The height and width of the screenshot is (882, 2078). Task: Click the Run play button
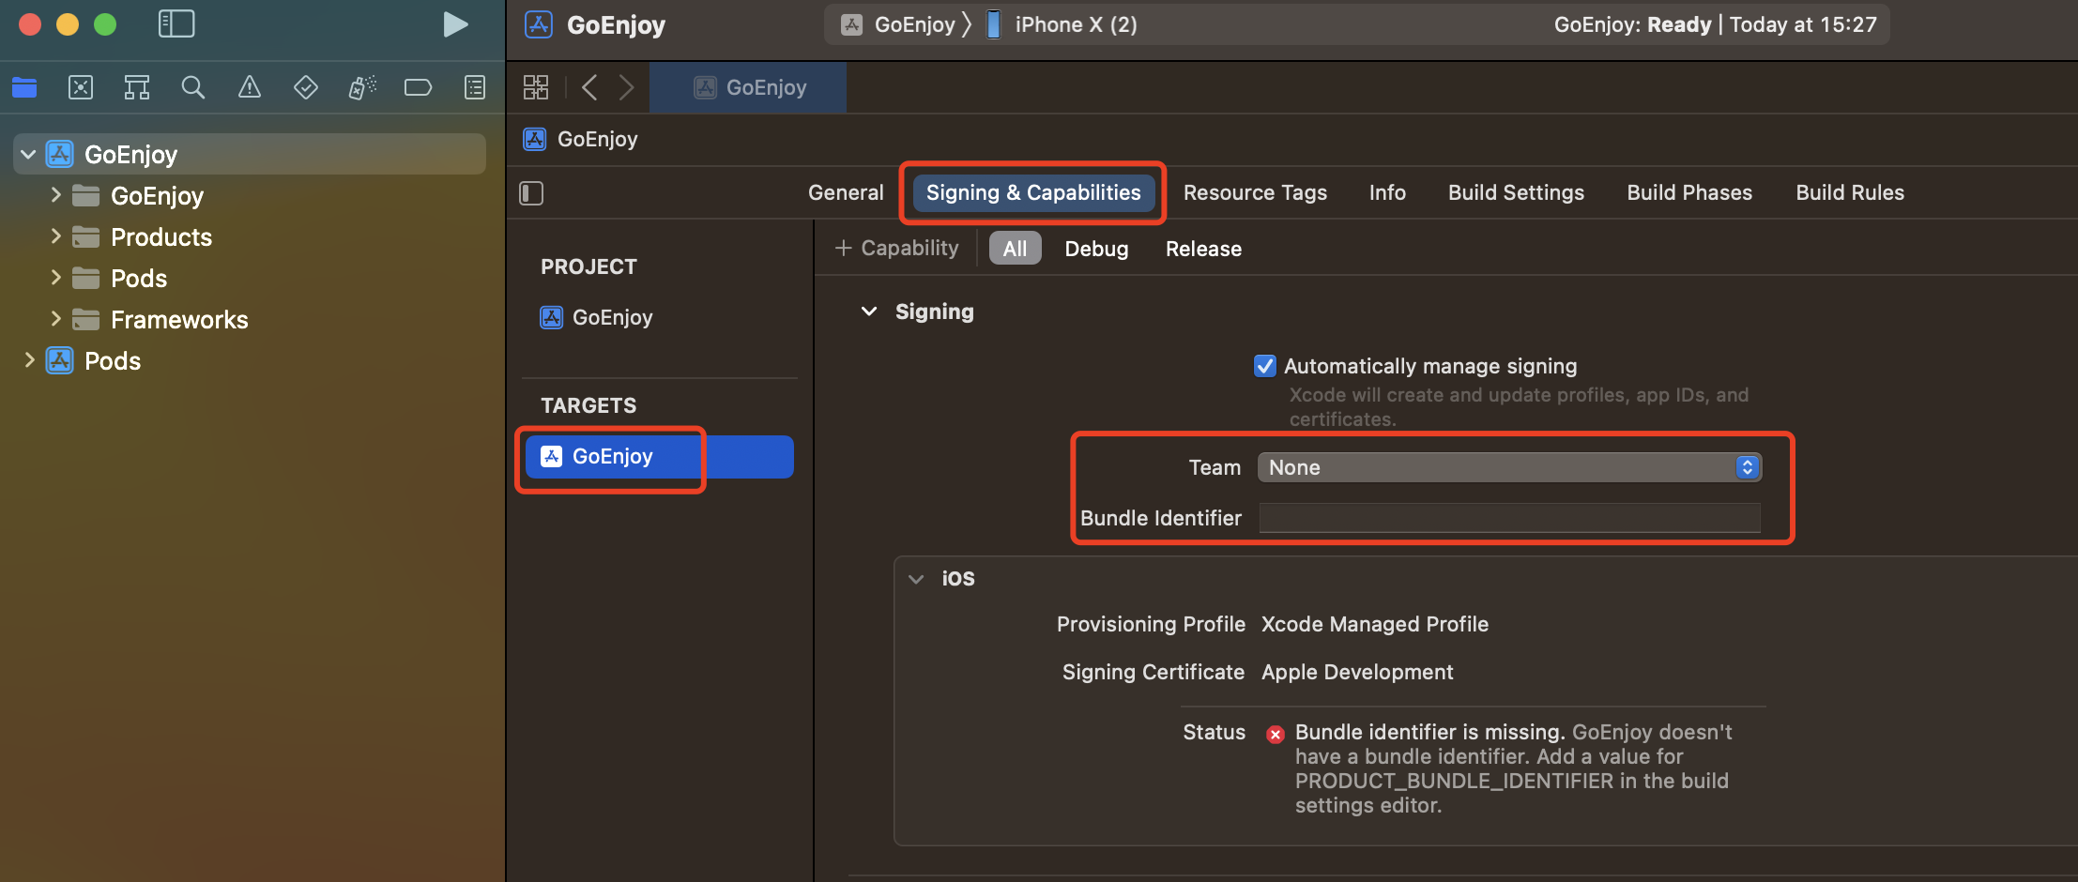(x=455, y=24)
